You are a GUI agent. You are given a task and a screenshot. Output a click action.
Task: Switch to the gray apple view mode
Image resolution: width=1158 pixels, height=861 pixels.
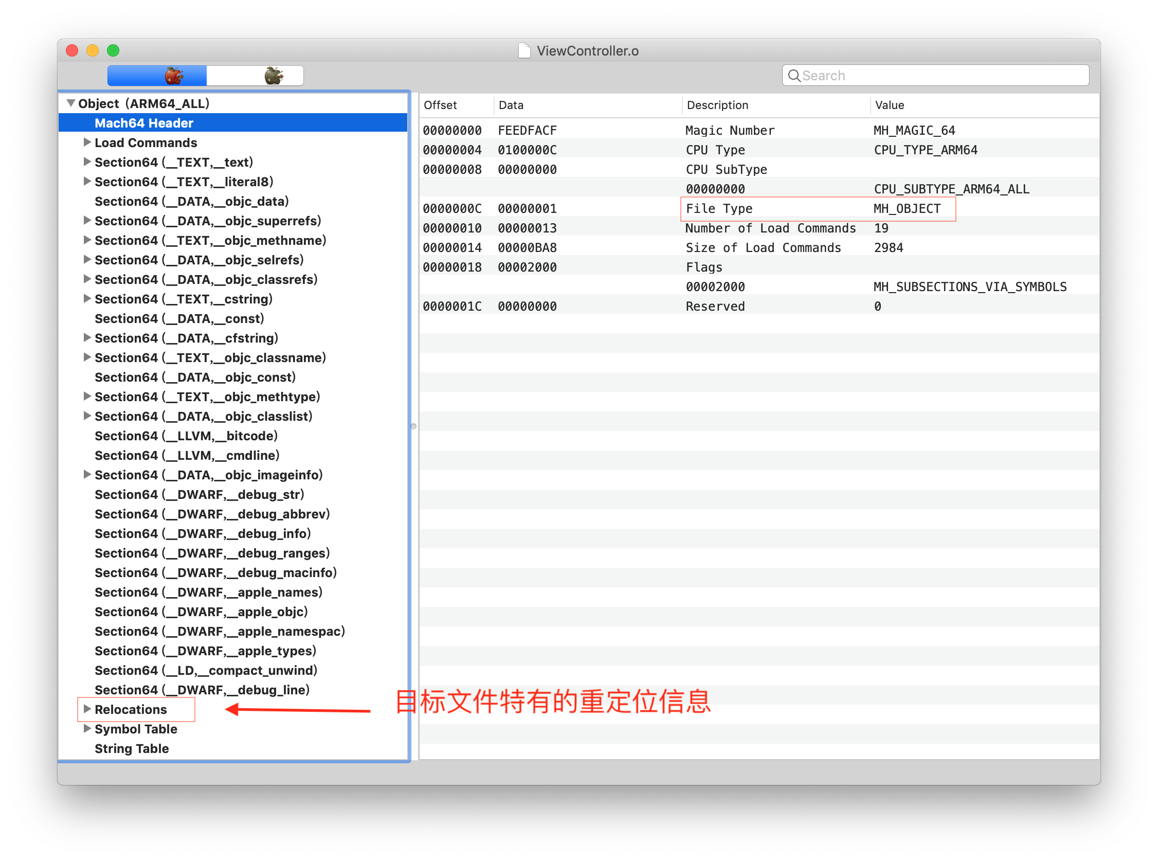(274, 76)
